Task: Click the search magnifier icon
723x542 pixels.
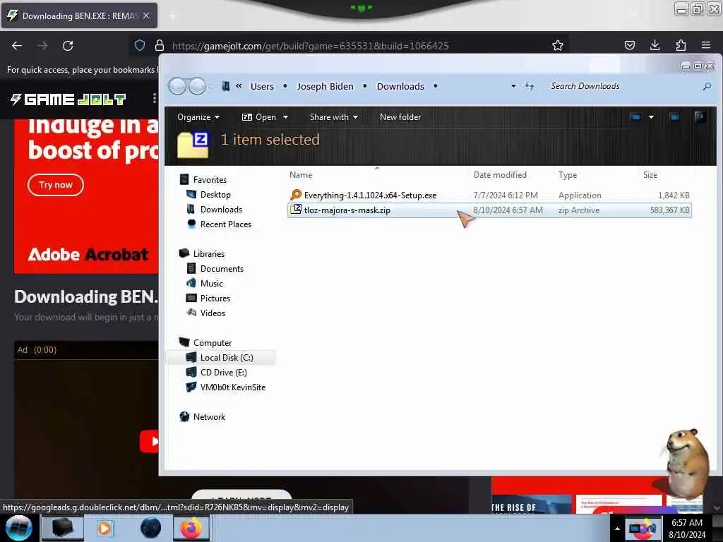Action: coord(707,86)
